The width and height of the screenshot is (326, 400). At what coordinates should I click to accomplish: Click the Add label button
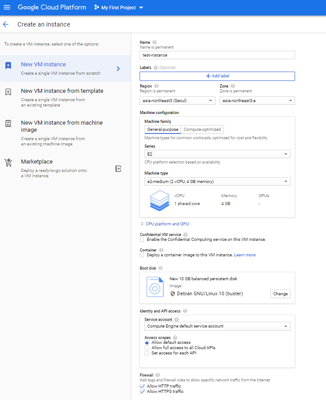(217, 76)
